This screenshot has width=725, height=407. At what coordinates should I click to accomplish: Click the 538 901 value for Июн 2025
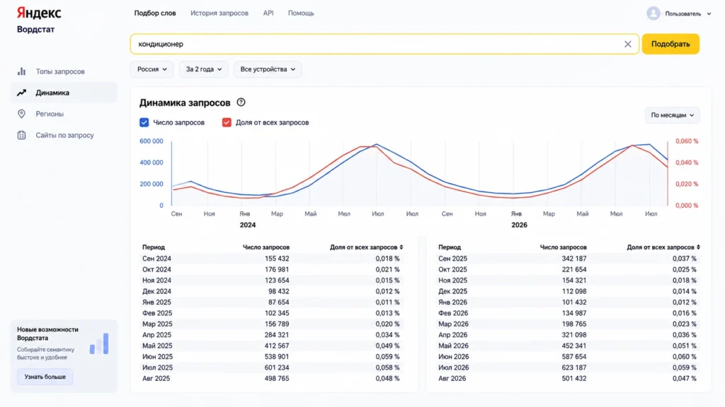click(x=277, y=357)
